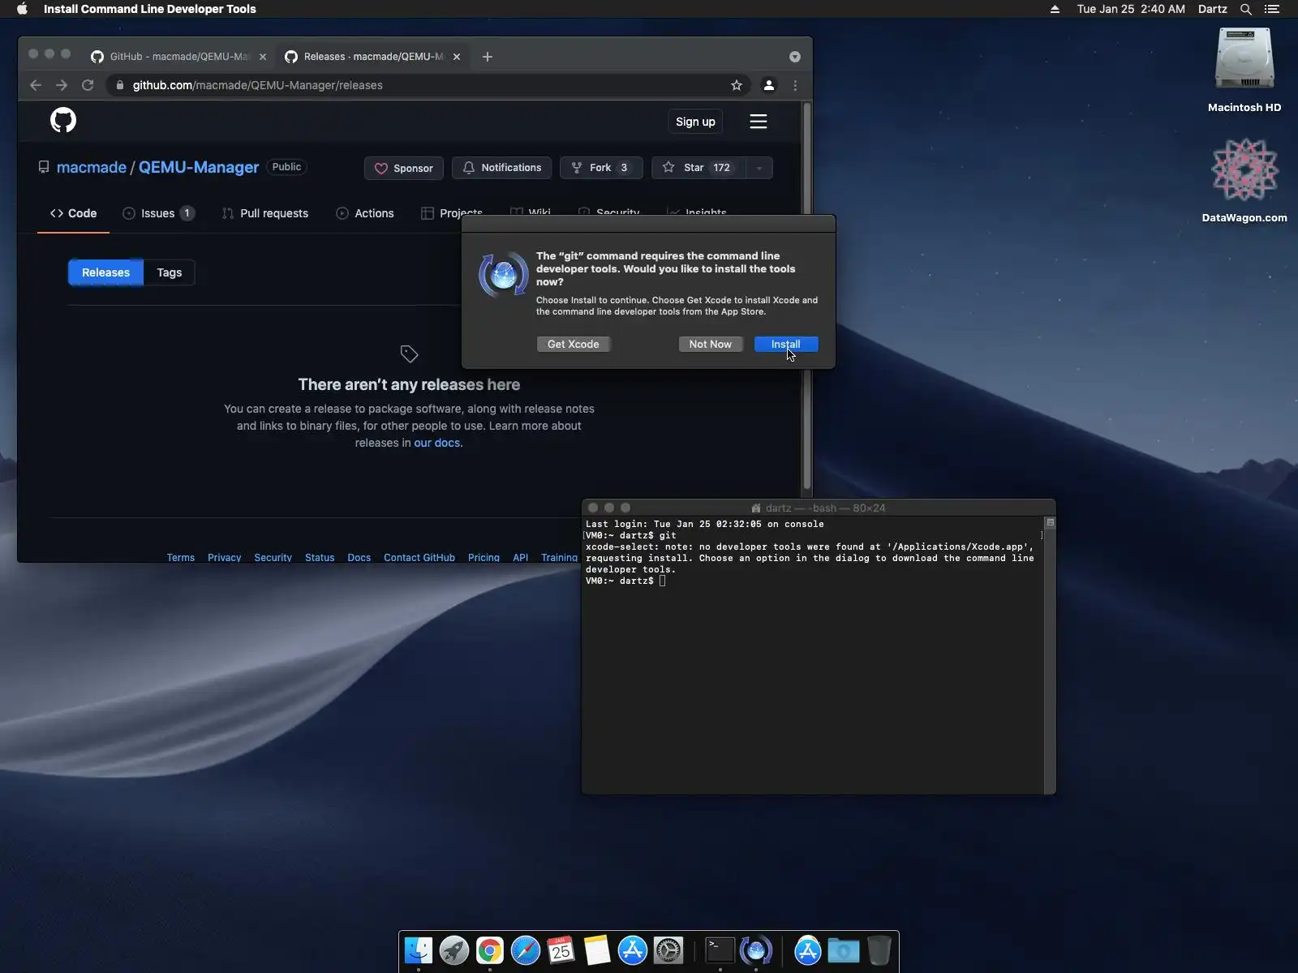Select the Releases · macmade/QEMU-Manager browser tab
The image size is (1298, 973).
coord(373,57)
